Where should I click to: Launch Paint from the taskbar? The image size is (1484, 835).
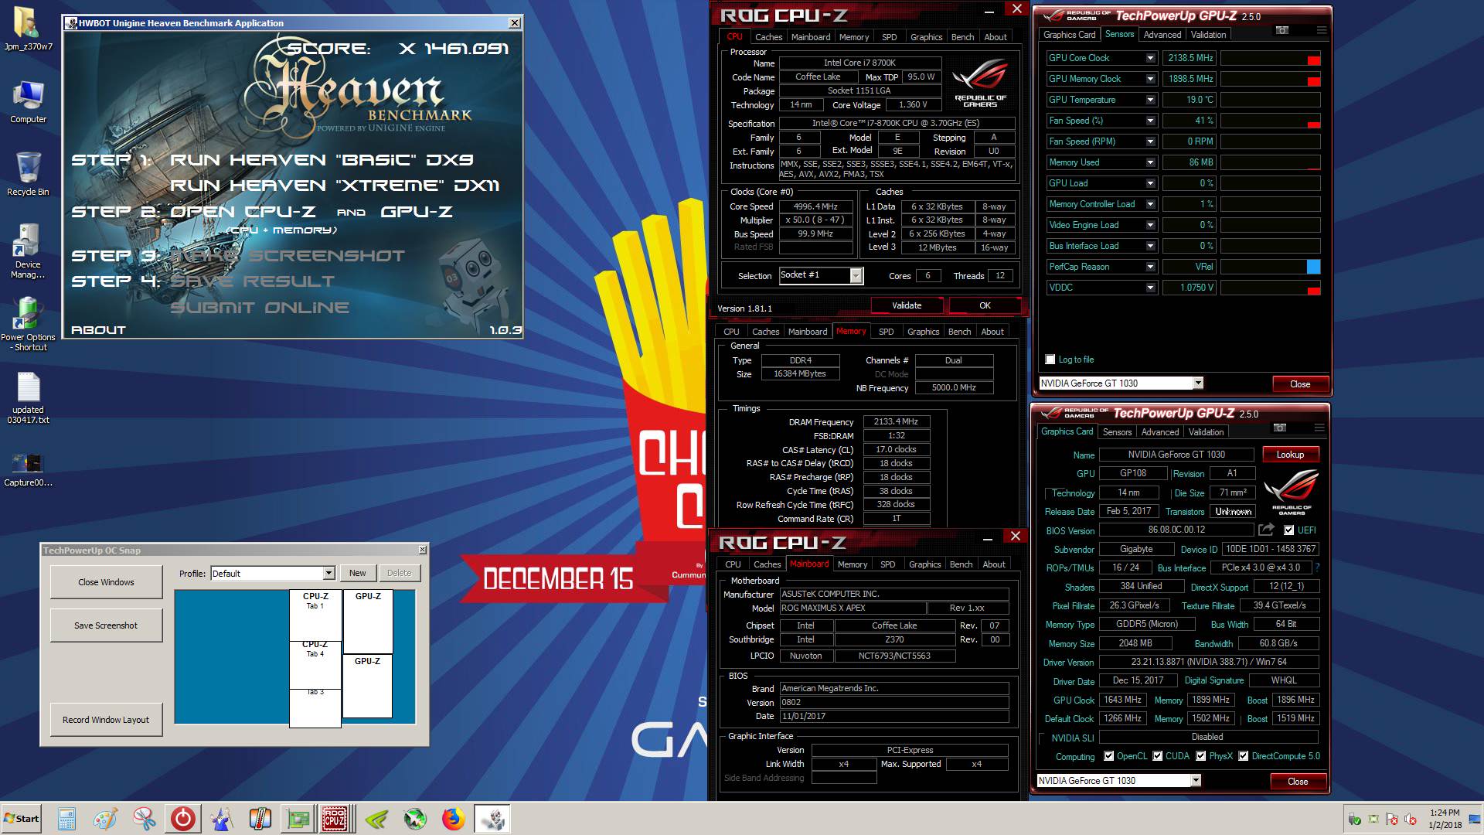point(105,819)
